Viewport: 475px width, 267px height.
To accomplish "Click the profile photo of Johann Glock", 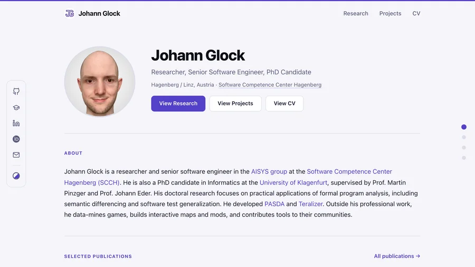I will click(100, 81).
